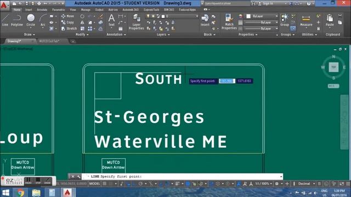The width and height of the screenshot is (351, 197).
Task: Open the AutoCAD application menu
Action: coord(4,5)
